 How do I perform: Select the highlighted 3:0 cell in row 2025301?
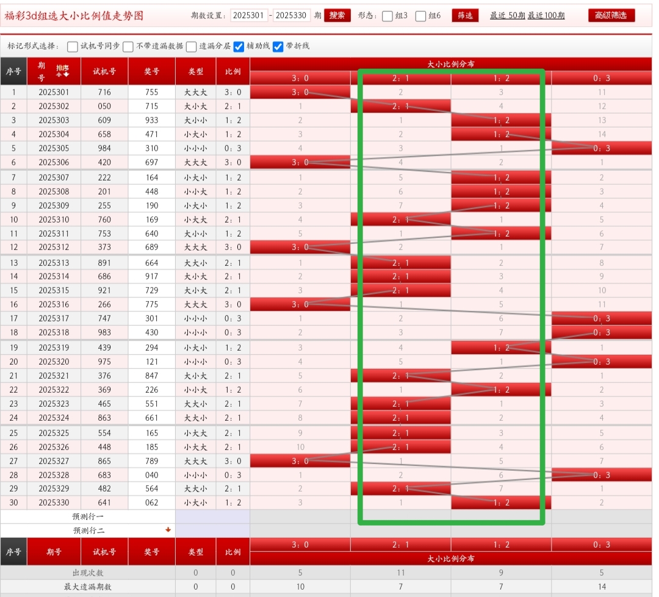pyautogui.click(x=300, y=92)
